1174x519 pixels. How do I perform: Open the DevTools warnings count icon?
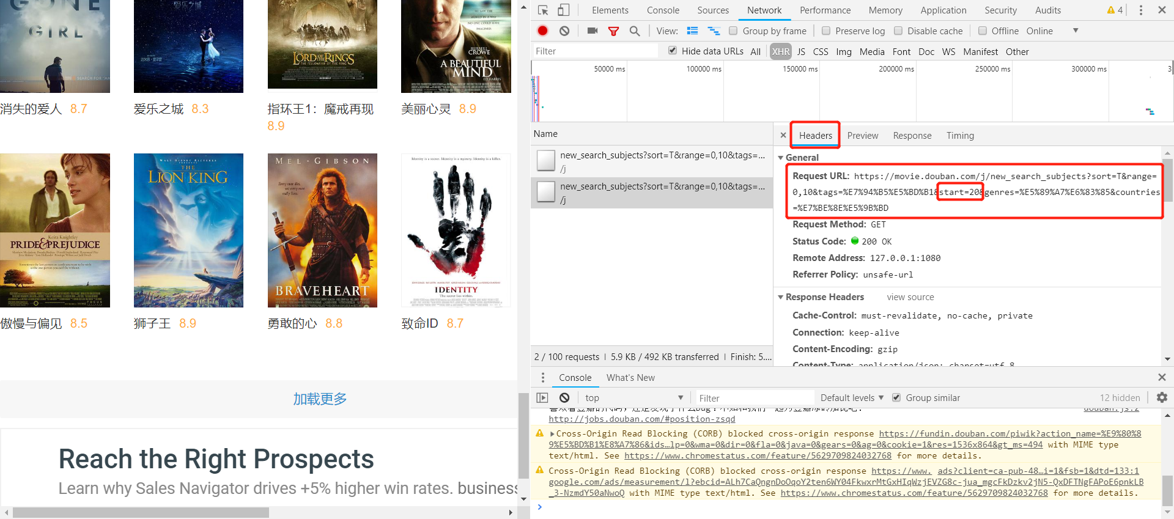tap(1115, 10)
